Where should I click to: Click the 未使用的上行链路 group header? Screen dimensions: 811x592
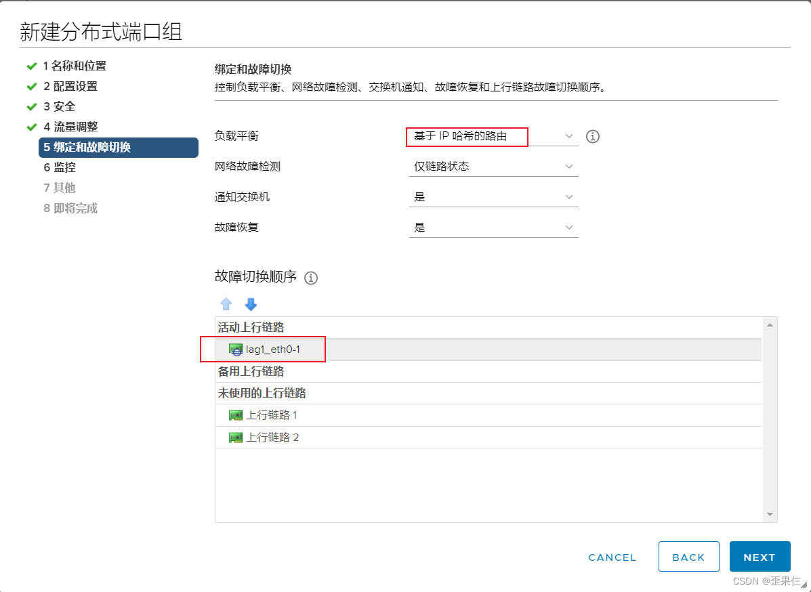tap(488, 393)
